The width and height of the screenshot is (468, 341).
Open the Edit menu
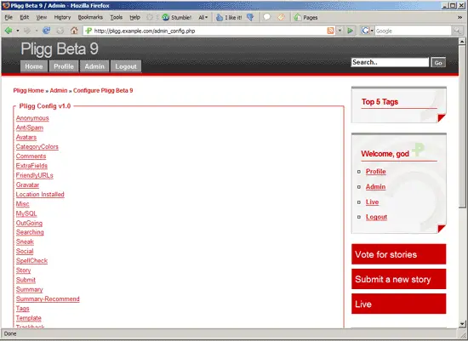24,17
